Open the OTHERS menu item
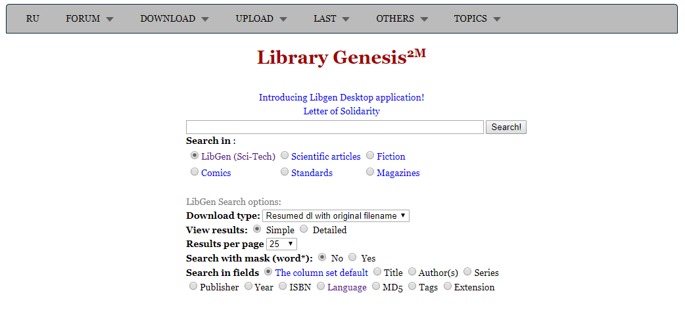 pos(395,19)
